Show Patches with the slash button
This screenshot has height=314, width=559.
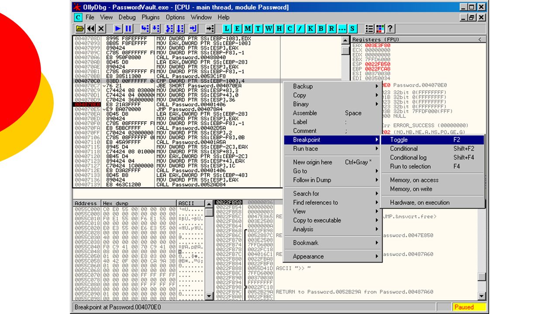point(300,28)
